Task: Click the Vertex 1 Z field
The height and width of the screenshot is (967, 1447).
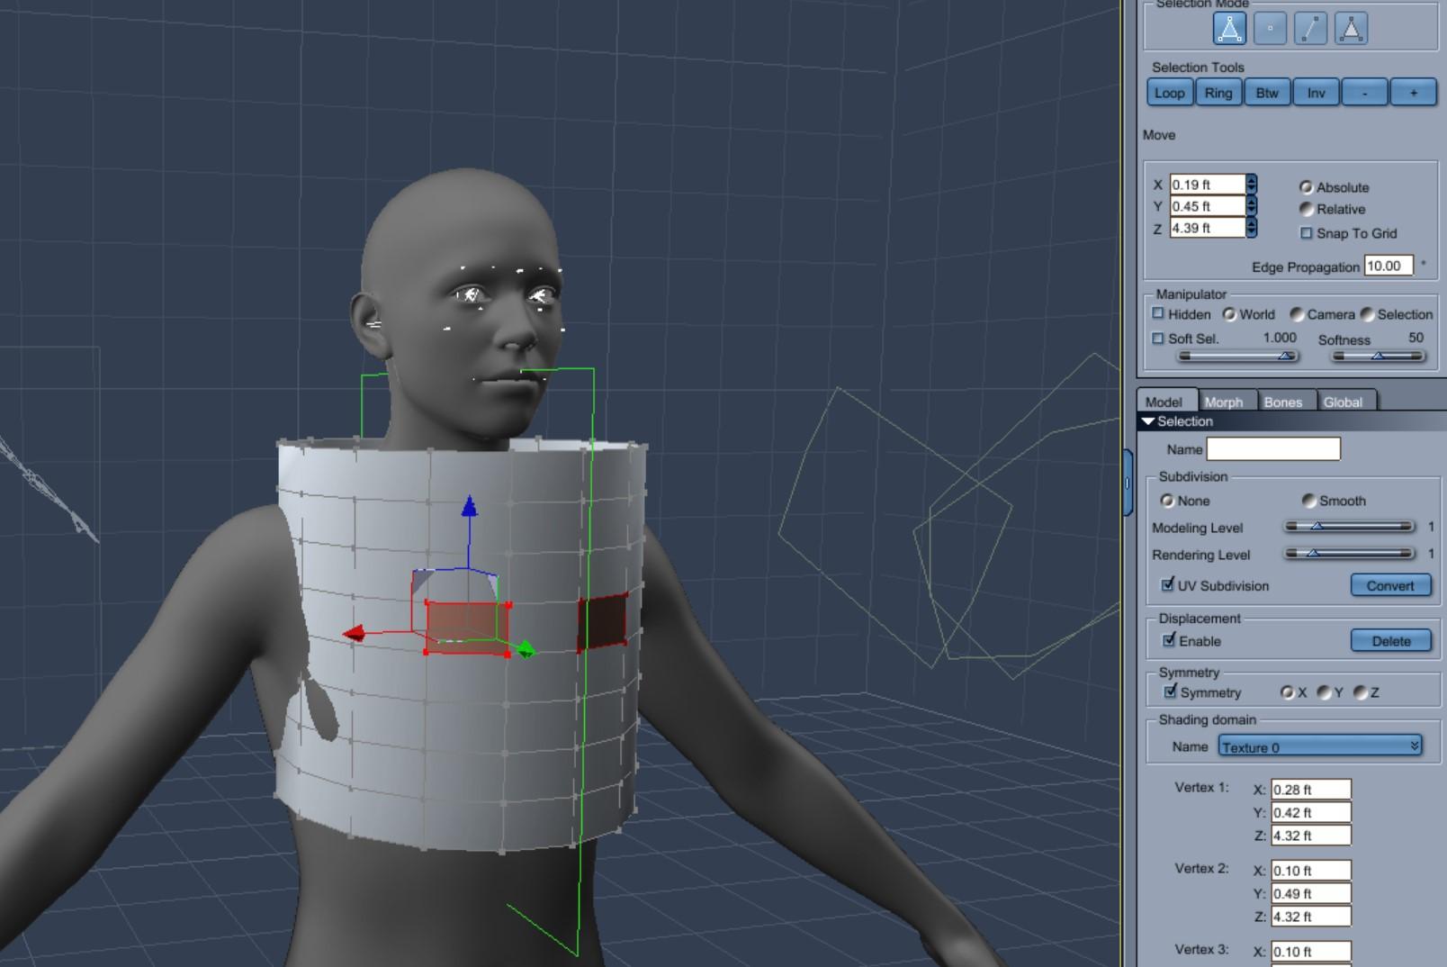Action: point(1311,836)
